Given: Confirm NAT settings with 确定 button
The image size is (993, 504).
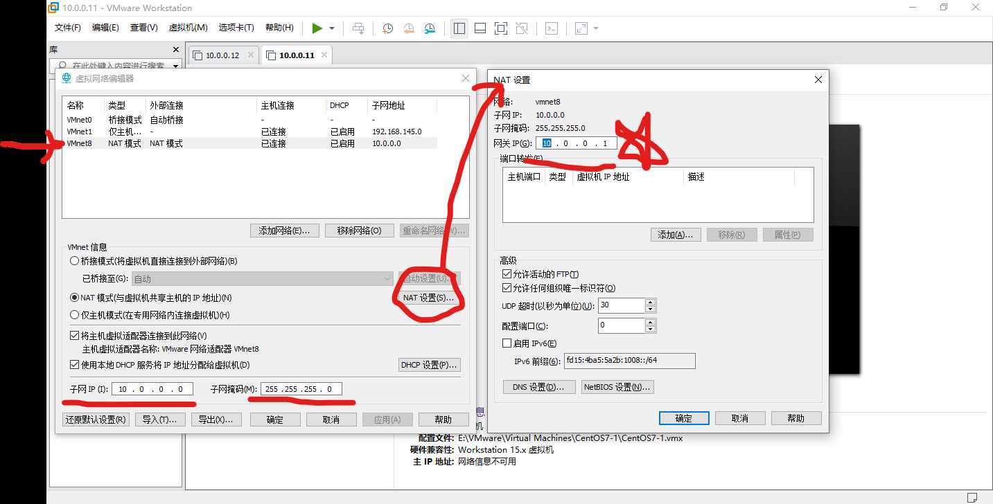Looking at the screenshot, I should (x=684, y=418).
